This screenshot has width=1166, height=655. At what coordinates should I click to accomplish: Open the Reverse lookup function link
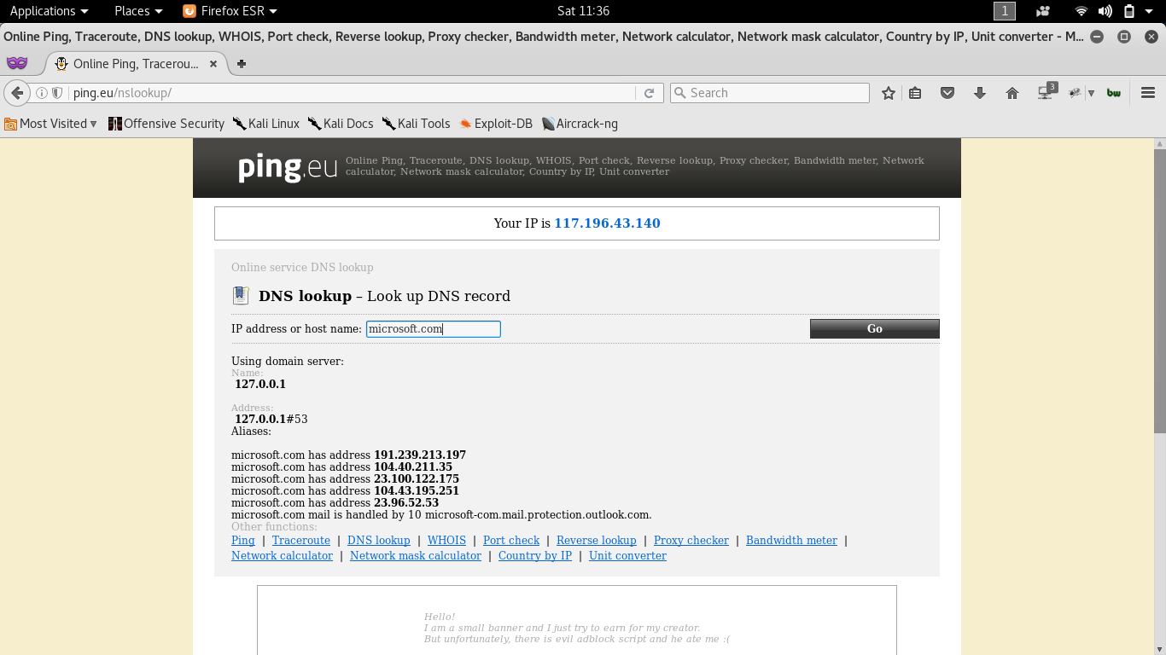(x=597, y=540)
